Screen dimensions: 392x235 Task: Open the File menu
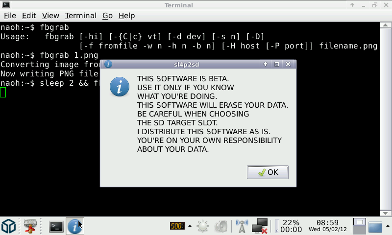(x=10, y=16)
